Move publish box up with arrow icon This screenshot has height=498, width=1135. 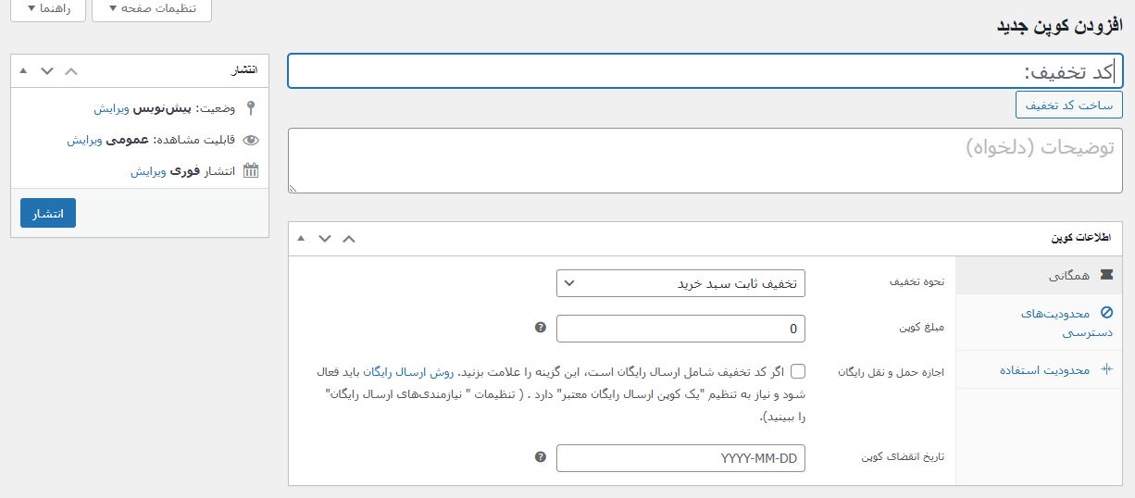coord(71,70)
